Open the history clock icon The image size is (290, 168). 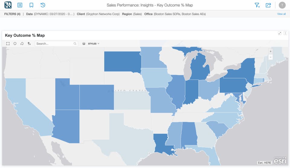click(43, 5)
